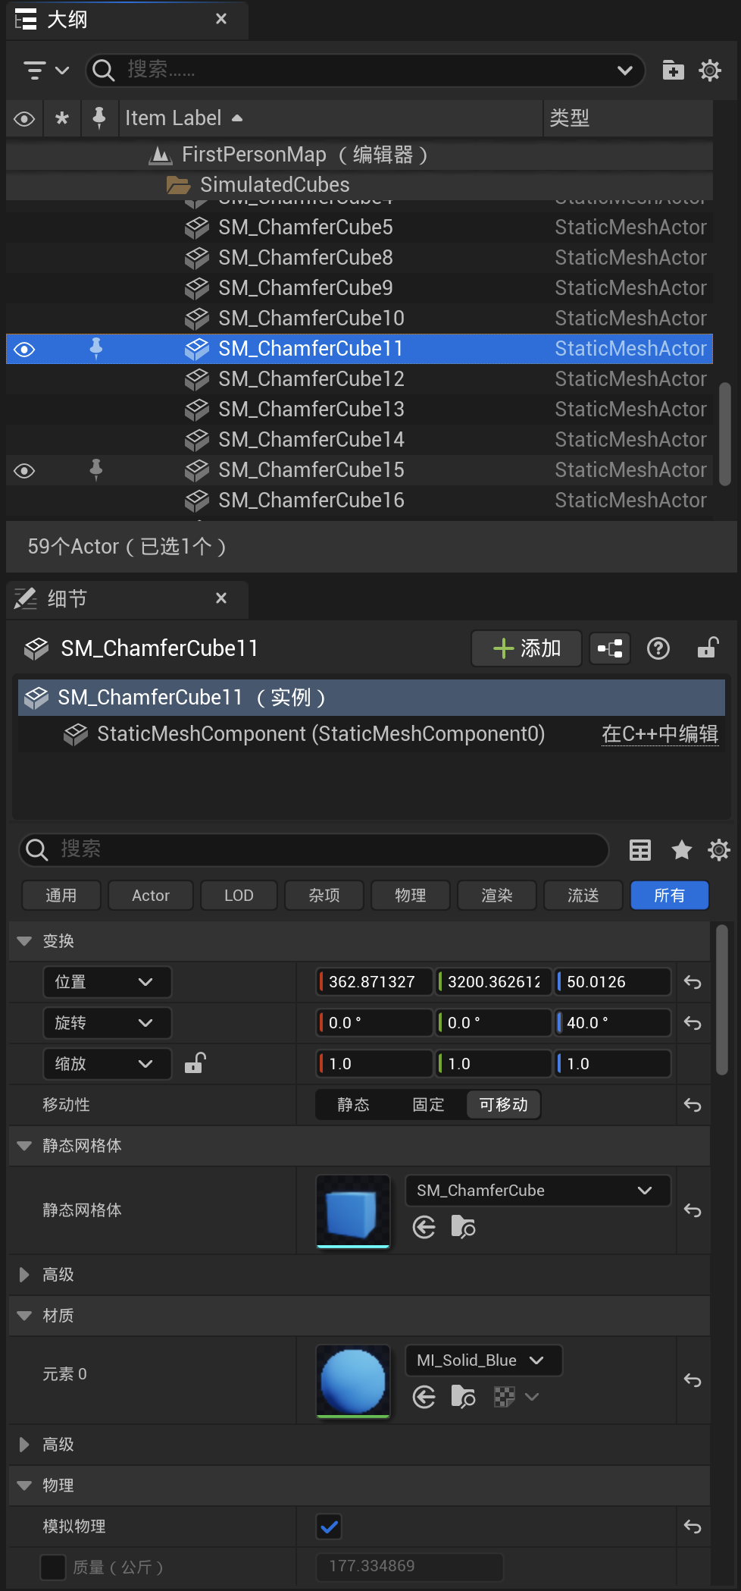Enable the mass (kg) override checkbox
Viewport: 741px width, 1591px height.
click(52, 1567)
